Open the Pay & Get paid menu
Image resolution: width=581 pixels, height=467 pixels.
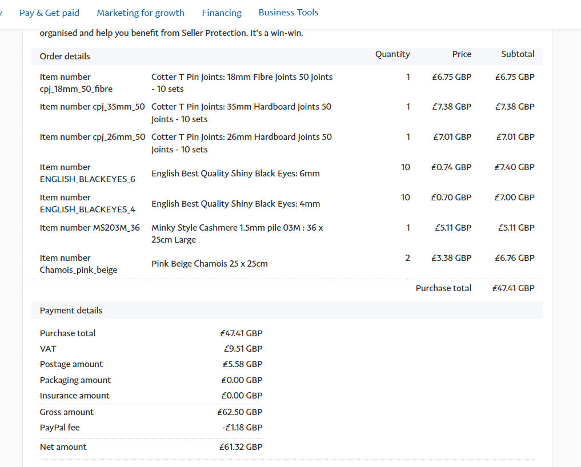(49, 13)
